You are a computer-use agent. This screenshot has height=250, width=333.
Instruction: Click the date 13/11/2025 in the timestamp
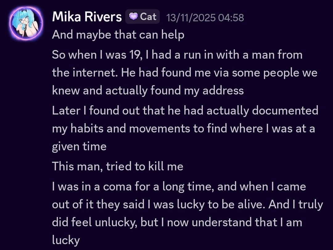tap(191, 17)
